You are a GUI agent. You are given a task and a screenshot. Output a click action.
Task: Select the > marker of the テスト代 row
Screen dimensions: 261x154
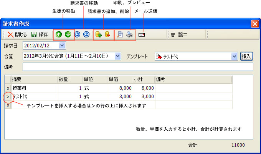(x=8, y=97)
